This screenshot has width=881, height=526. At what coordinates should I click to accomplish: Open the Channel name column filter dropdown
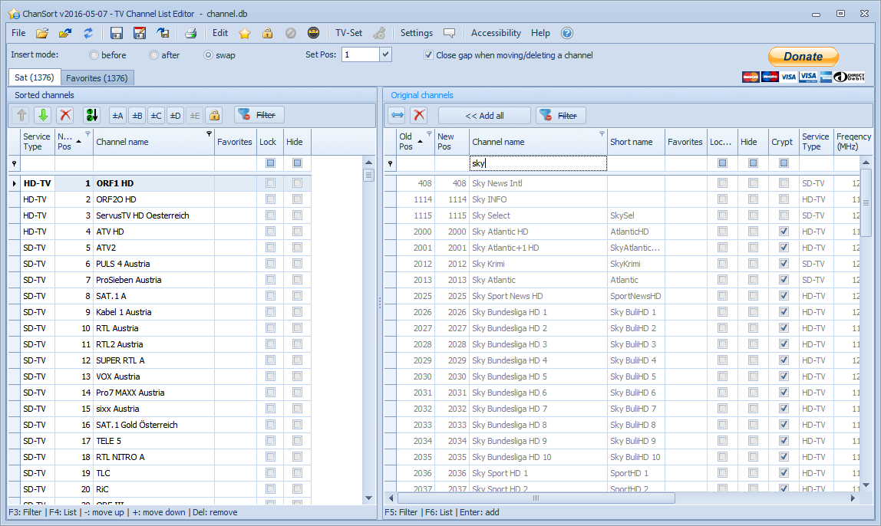(x=207, y=133)
